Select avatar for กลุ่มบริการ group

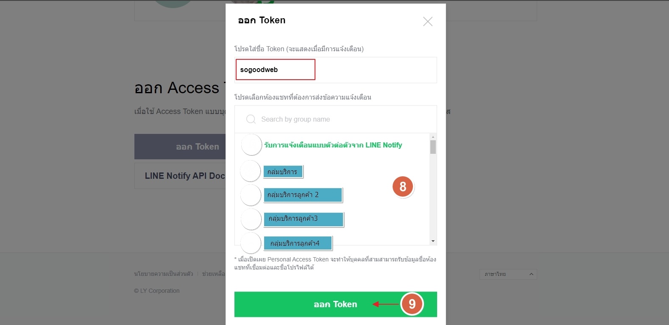coord(251,171)
